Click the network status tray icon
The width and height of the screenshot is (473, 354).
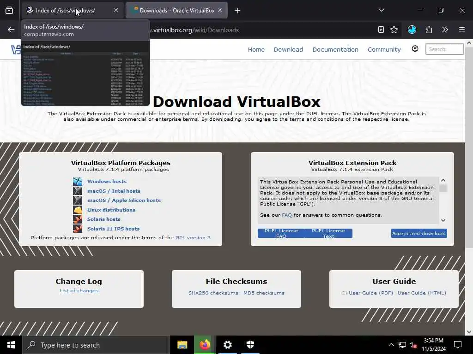coord(402,345)
